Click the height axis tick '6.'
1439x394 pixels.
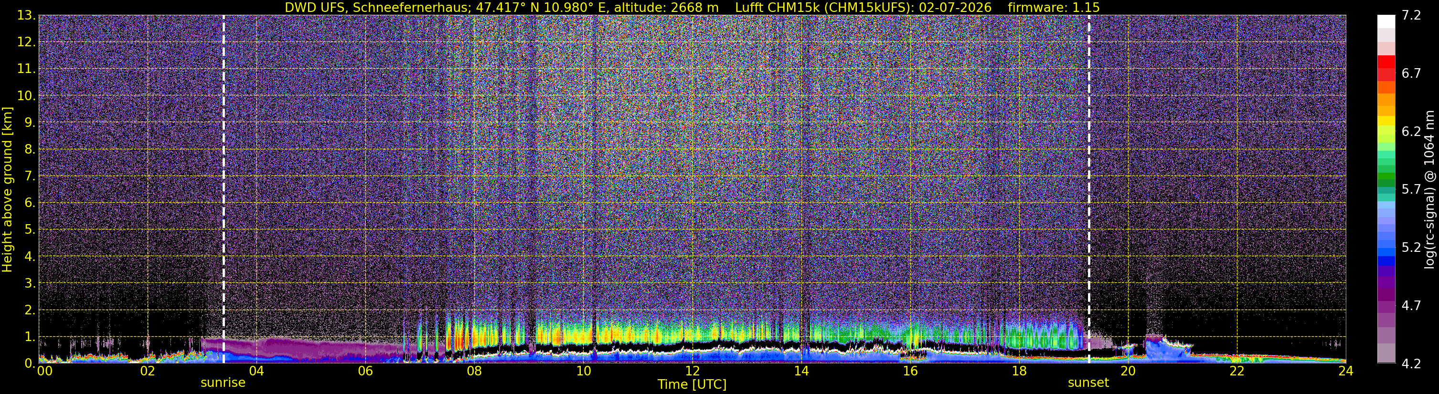coord(30,203)
